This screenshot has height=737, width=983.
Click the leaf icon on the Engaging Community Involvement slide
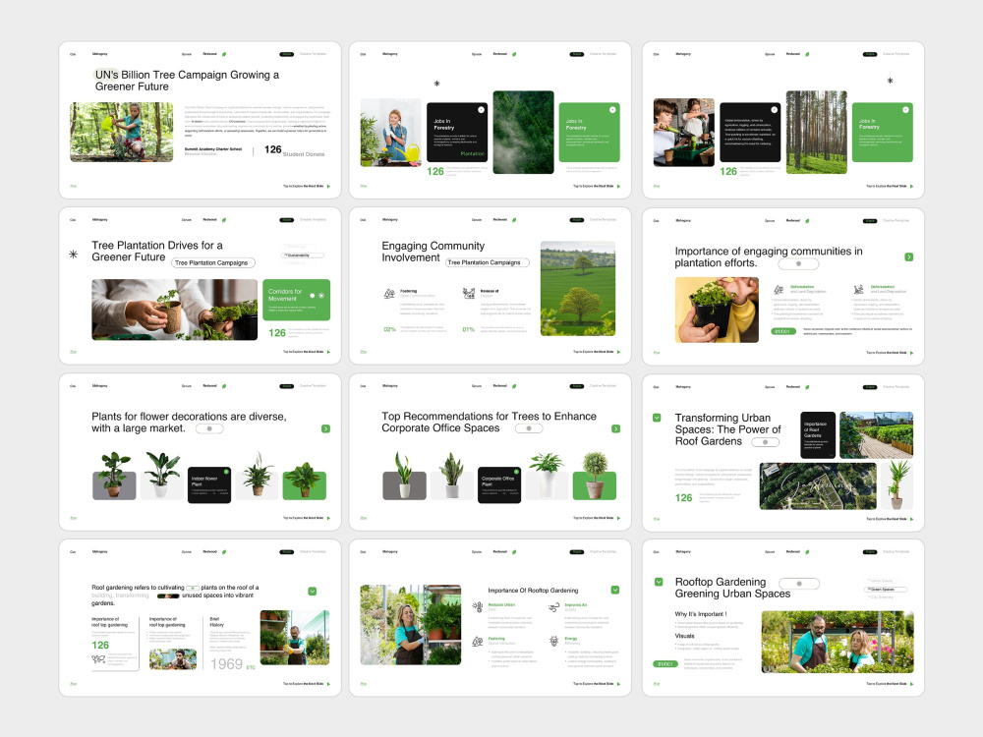tap(515, 220)
